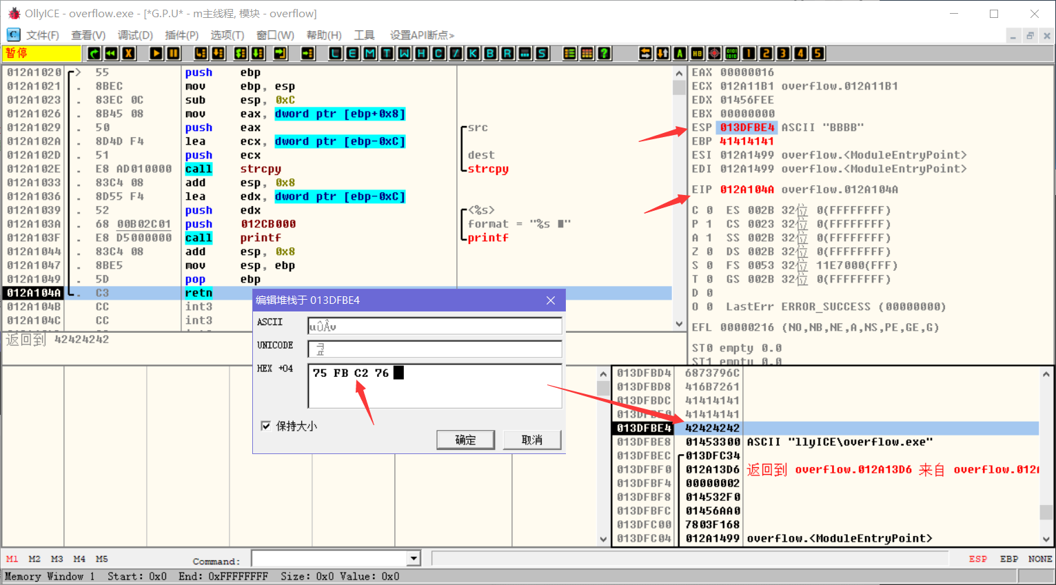Click NONE stack reference button
This screenshot has height=585, width=1056.
[1040, 559]
